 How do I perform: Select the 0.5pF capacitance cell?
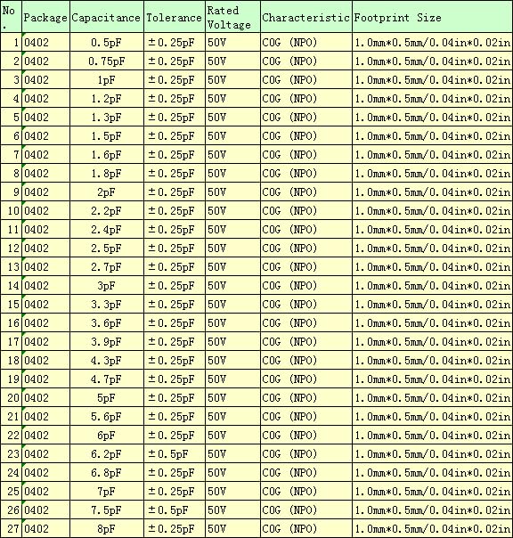pyautogui.click(x=107, y=43)
